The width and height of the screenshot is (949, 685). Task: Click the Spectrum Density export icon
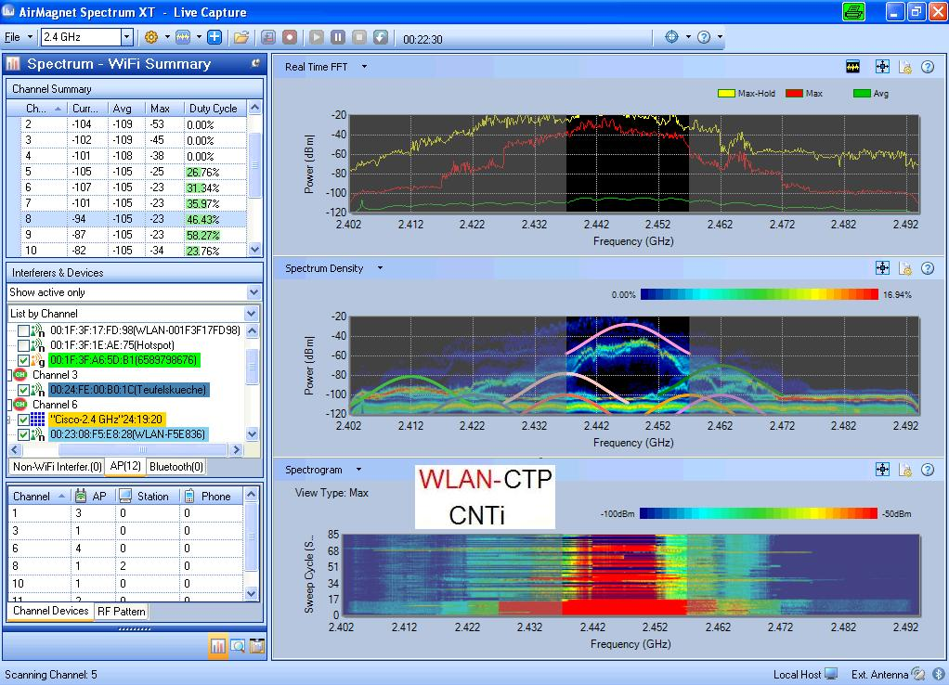click(905, 268)
